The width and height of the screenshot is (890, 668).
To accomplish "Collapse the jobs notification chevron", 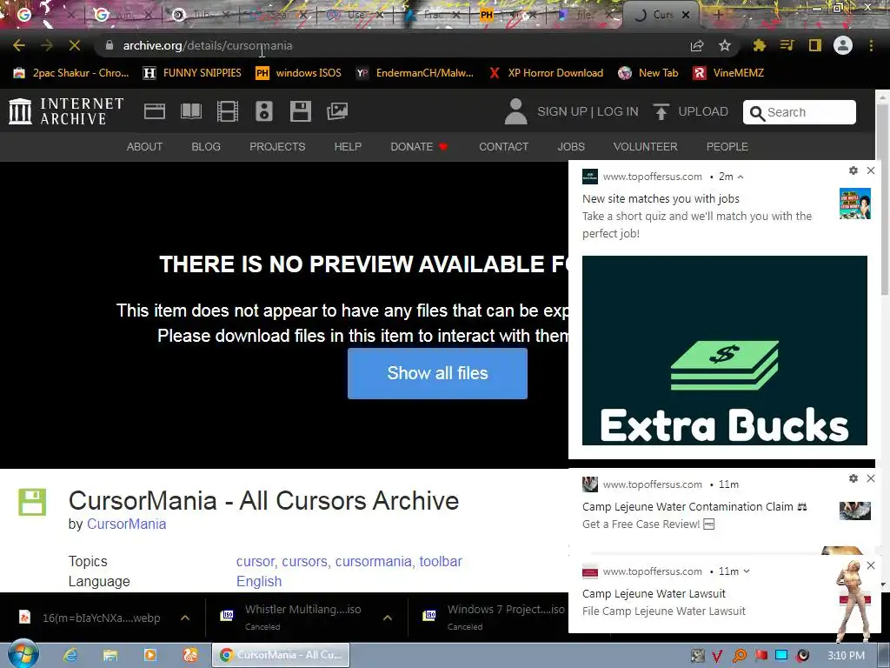I will point(741,177).
